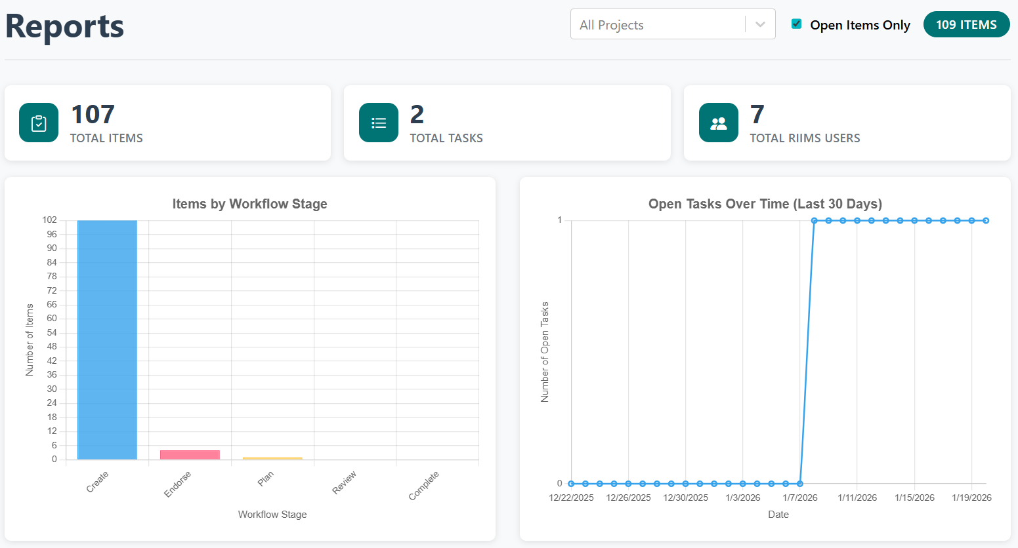Click the 7 Total RIIMS Users count
The width and height of the screenshot is (1018, 548).
(x=756, y=114)
